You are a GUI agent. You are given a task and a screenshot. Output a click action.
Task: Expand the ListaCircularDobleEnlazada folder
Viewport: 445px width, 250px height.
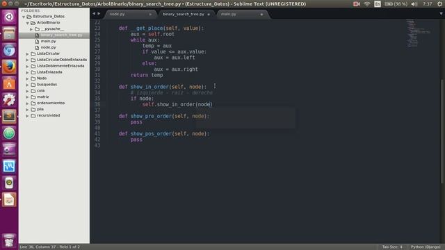[x=27, y=60]
